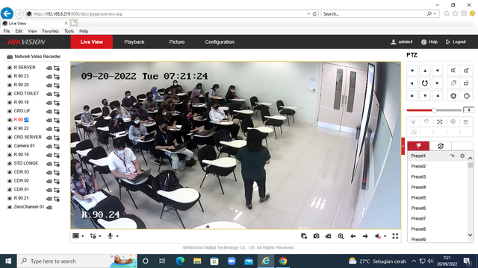Image resolution: width=478 pixels, height=268 pixels.
Task: Go to next page arrow
Action: tap(365, 236)
